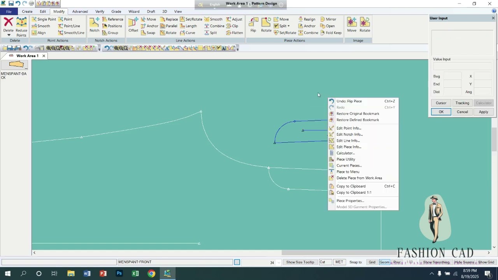Viewport: 498px width, 280px height.
Task: Click the horizontal scrollbar thumb
Action: (339, 253)
